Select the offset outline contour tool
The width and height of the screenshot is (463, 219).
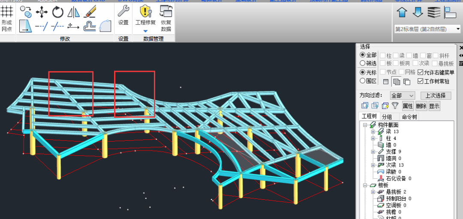pos(90,26)
